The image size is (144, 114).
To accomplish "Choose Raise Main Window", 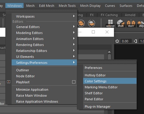I will [44, 95].
